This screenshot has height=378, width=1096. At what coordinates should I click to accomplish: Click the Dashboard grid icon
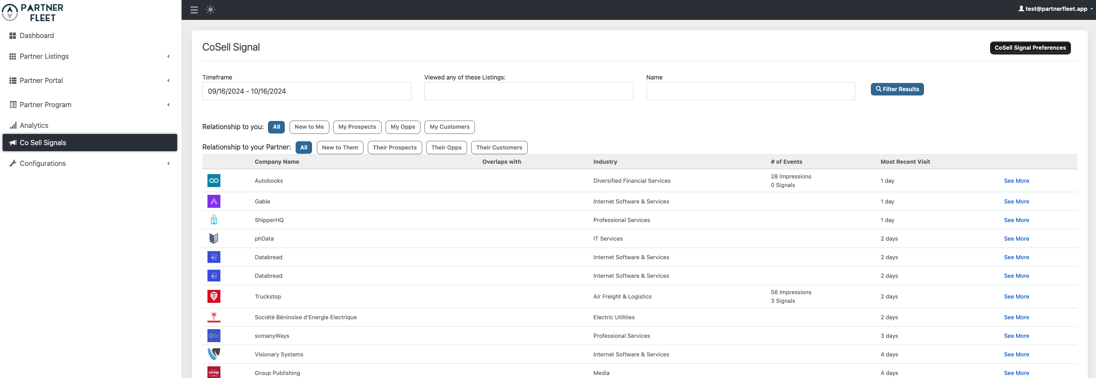tap(13, 35)
